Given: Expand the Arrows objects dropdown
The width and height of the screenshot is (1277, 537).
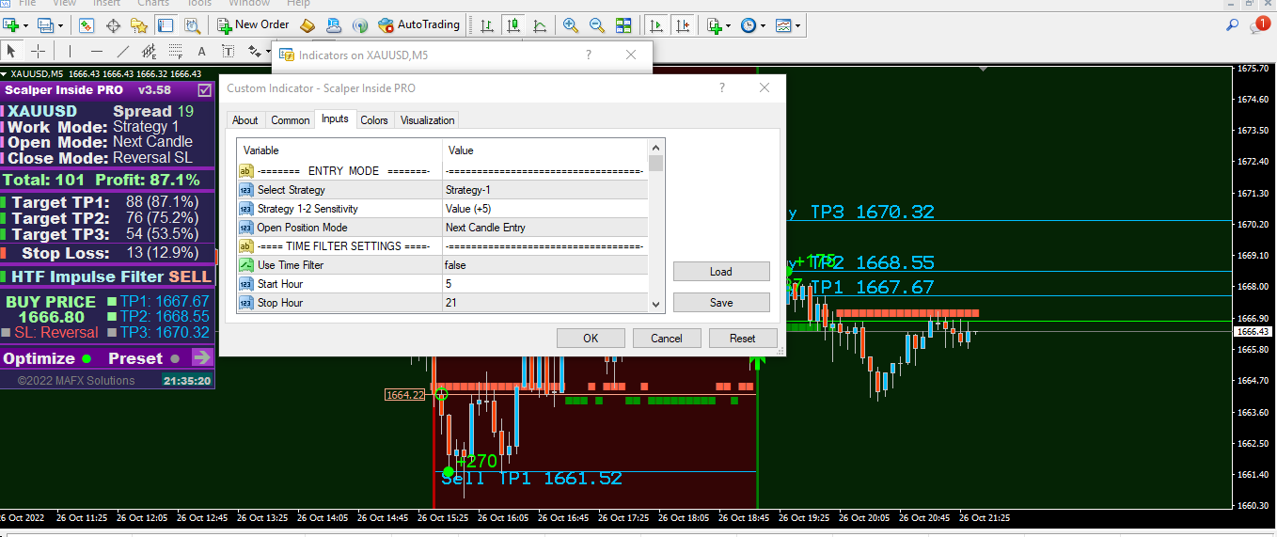Looking at the screenshot, I should pos(268,51).
